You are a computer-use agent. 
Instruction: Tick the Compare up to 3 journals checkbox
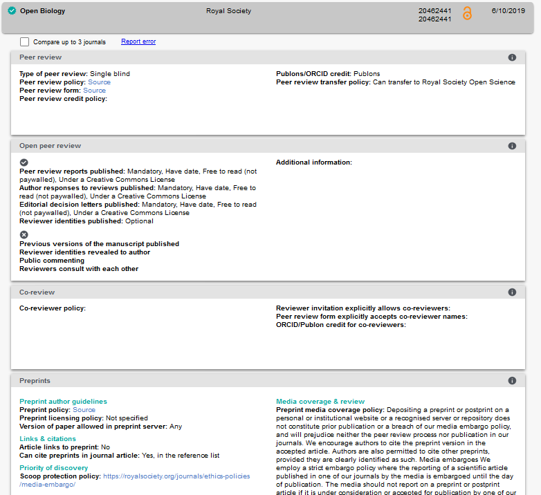click(x=24, y=41)
